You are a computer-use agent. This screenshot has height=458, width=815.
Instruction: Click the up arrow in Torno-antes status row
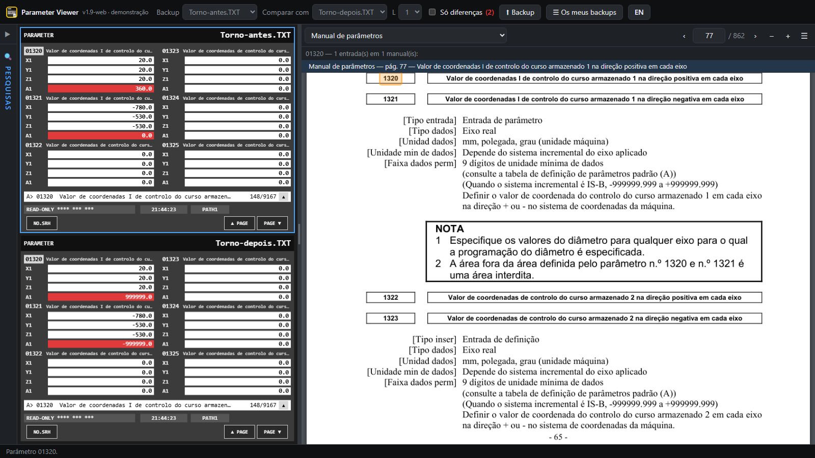click(x=284, y=197)
